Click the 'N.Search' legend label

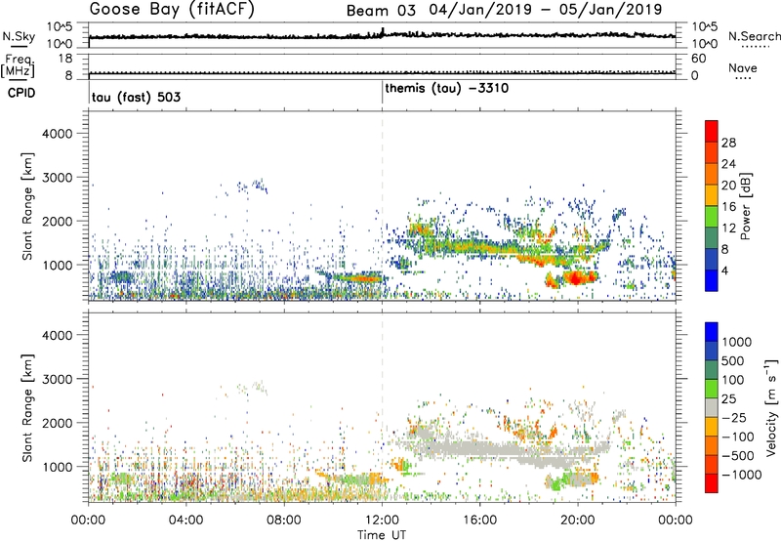tap(755, 36)
